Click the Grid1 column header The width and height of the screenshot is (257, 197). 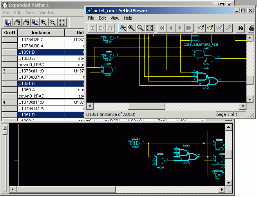click(x=10, y=33)
